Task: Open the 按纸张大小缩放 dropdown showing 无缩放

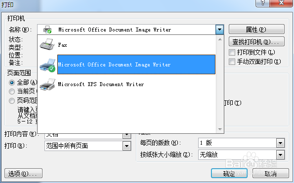Action: click(281, 155)
